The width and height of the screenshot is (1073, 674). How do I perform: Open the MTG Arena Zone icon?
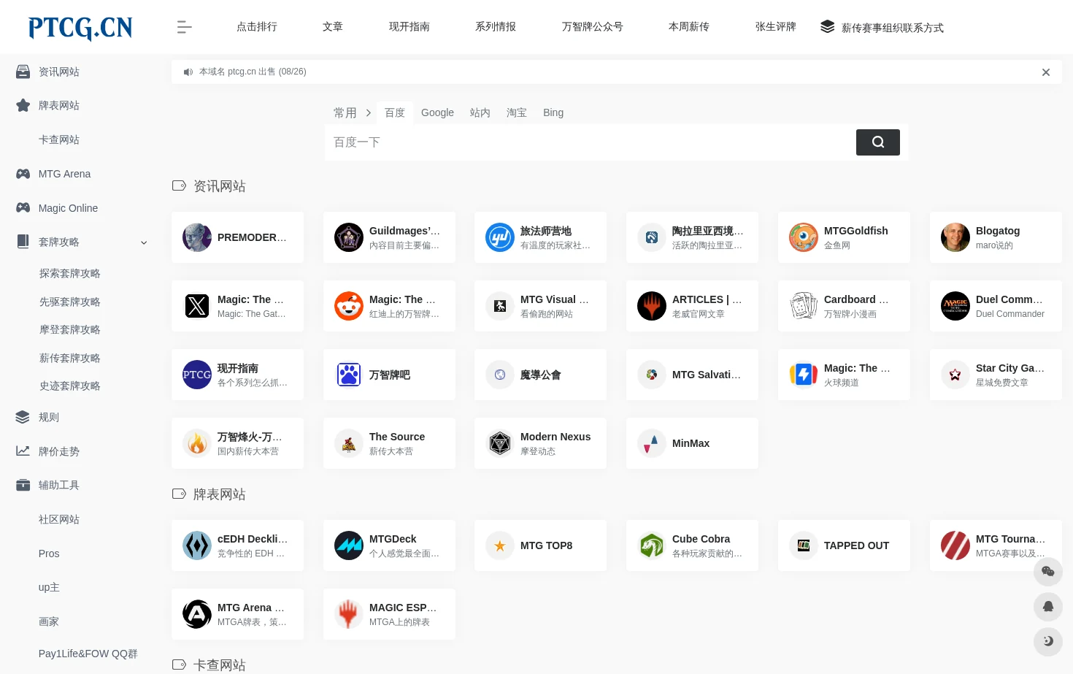(197, 614)
